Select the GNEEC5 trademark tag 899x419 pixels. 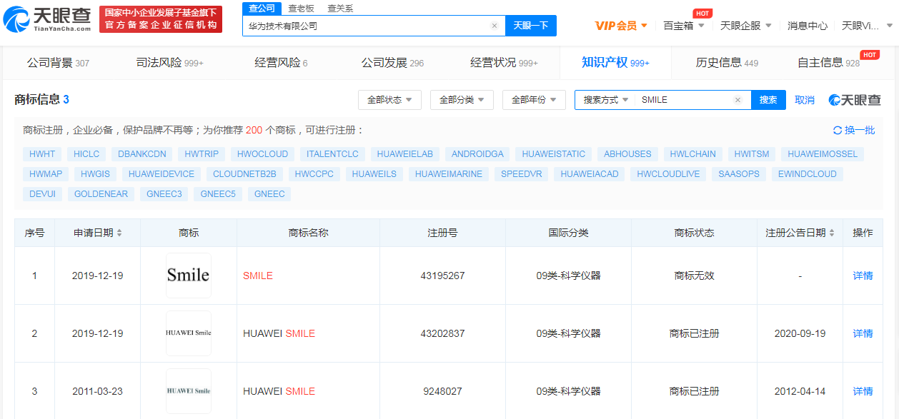[x=218, y=193]
